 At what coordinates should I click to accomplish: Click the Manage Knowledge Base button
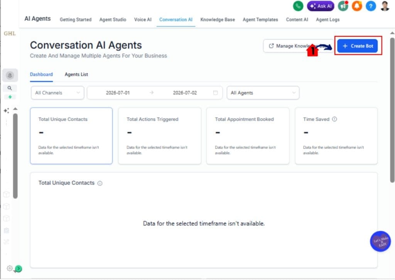(x=298, y=46)
